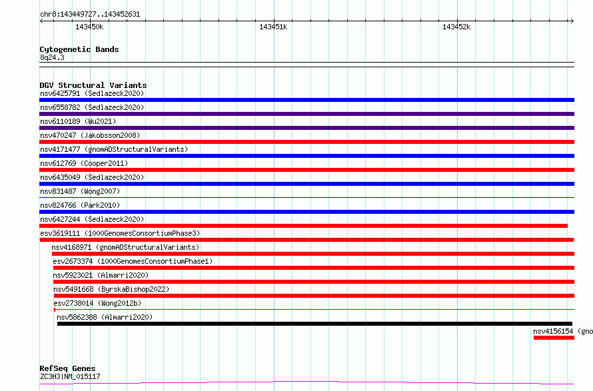This screenshot has height=391, width=593.
Task: Select the blue bar under nsv6425791
Action: (306, 100)
